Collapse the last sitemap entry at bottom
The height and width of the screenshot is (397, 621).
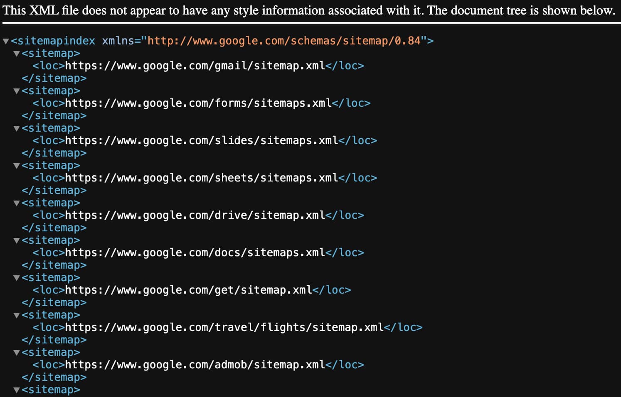click(x=16, y=390)
